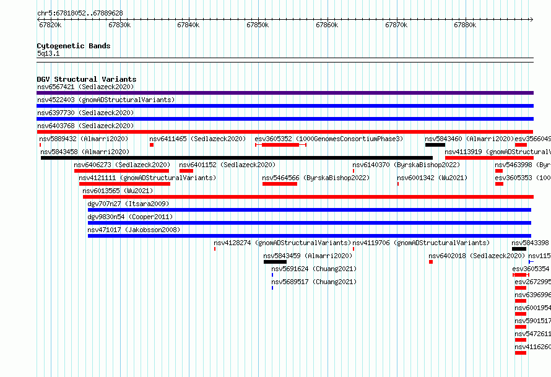Viewport: 551px width, 377px height.
Task: Select nsv4119706 (gnomADStructuralVariants) label
Action: pos(421,243)
